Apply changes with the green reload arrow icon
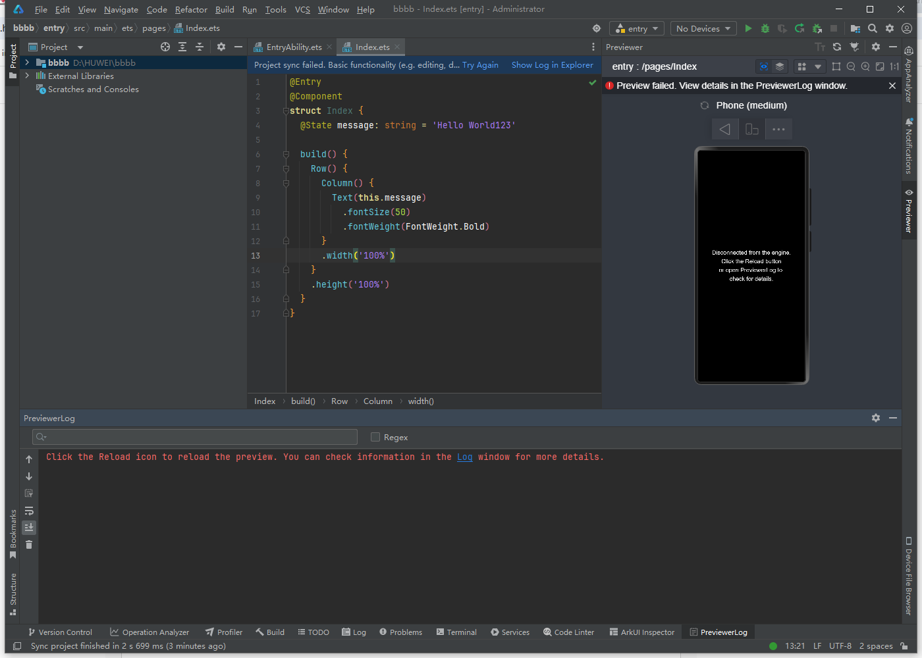The height and width of the screenshot is (658, 922). 800,28
